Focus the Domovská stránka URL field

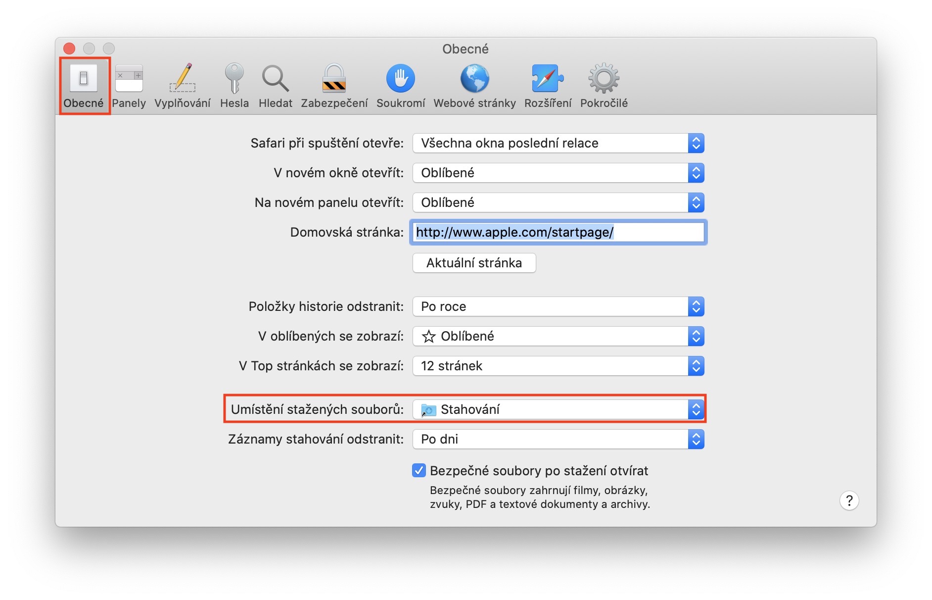coord(559,232)
